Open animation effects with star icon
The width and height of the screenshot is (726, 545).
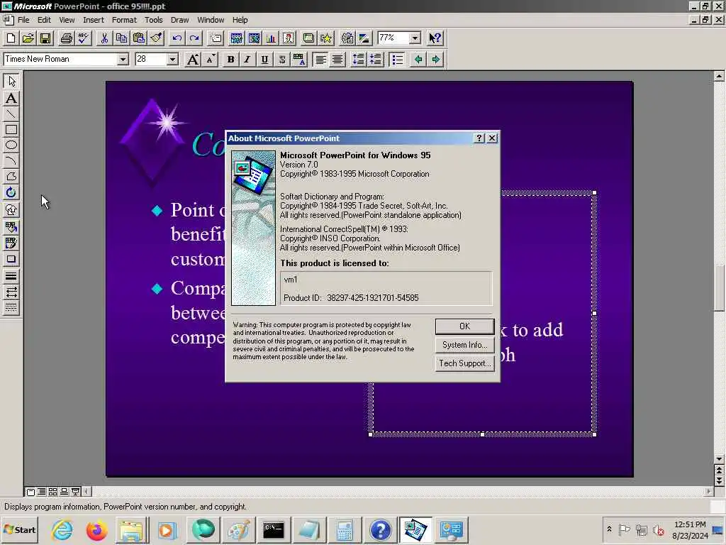tap(326, 38)
